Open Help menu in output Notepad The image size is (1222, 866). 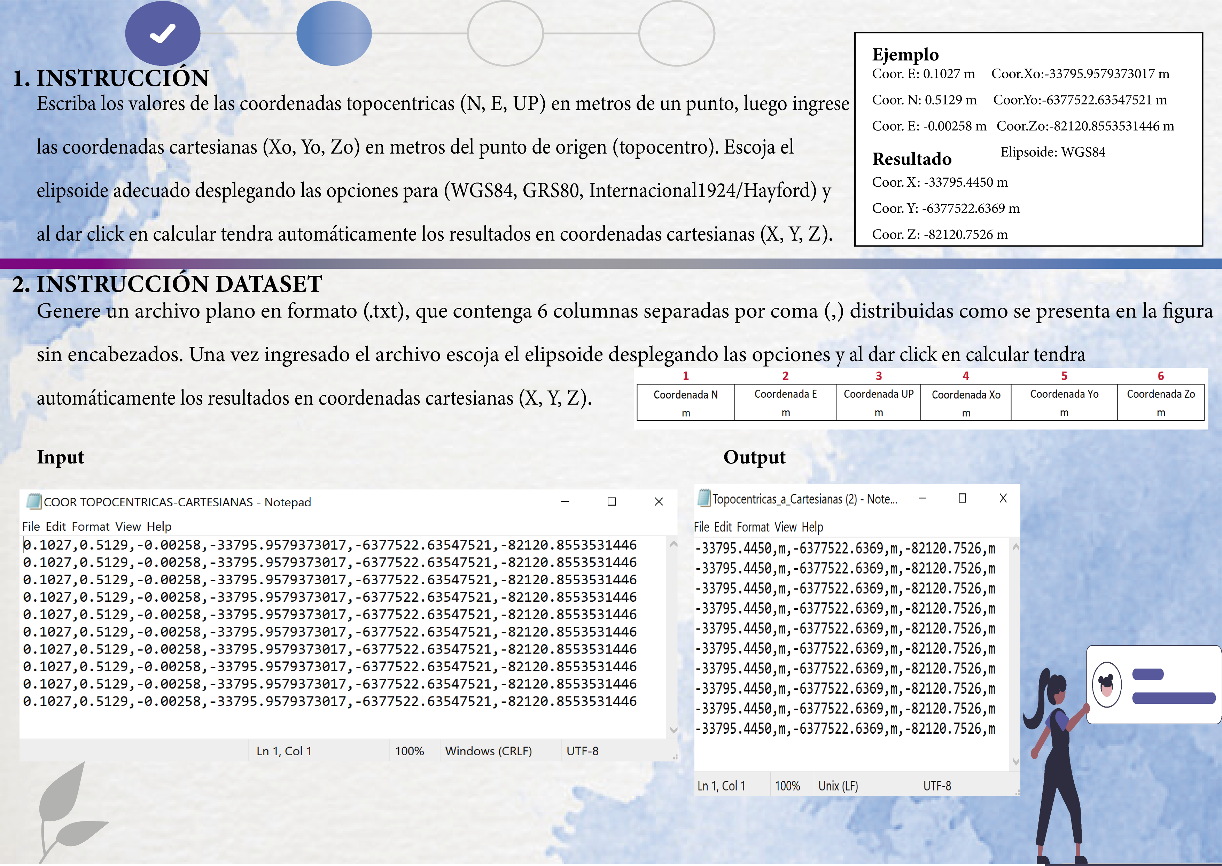(812, 527)
